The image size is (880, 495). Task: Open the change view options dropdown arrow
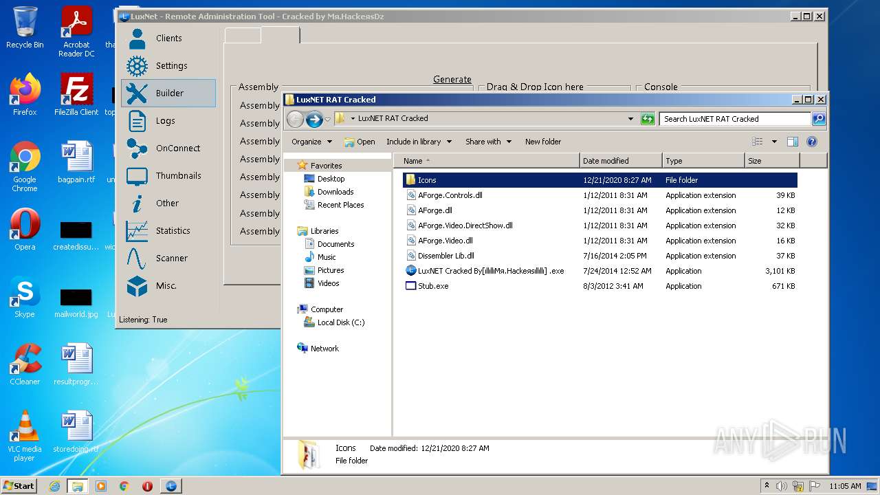tap(774, 142)
